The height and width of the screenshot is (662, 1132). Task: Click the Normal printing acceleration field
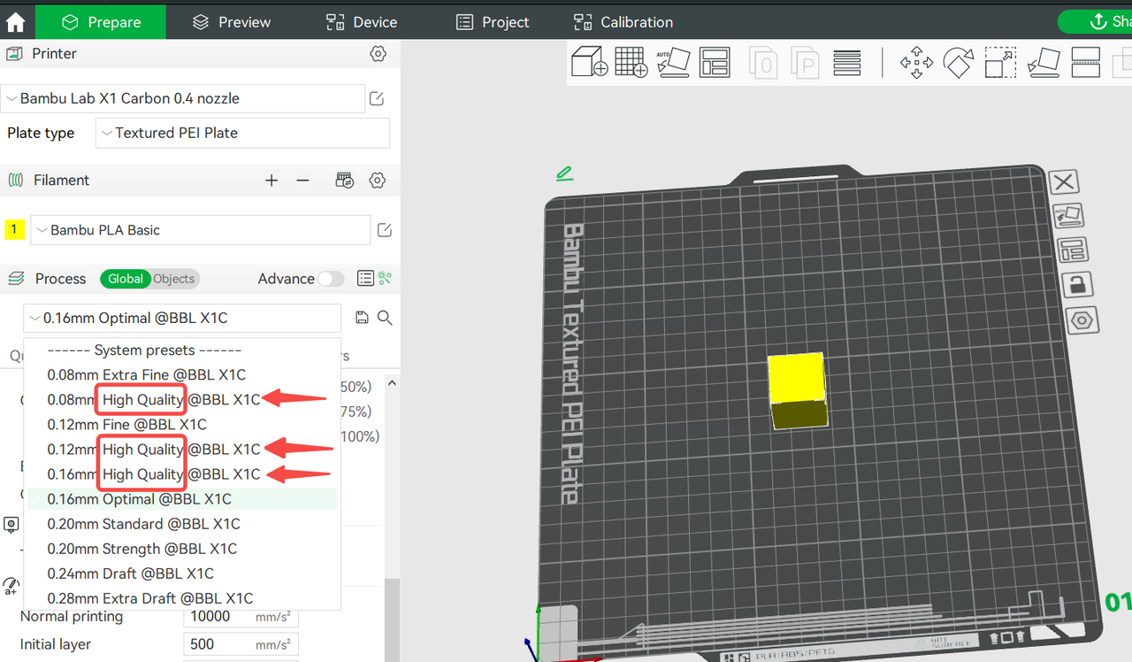(x=241, y=617)
